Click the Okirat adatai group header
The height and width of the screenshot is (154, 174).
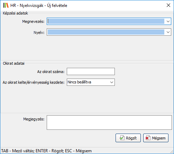point(13,63)
